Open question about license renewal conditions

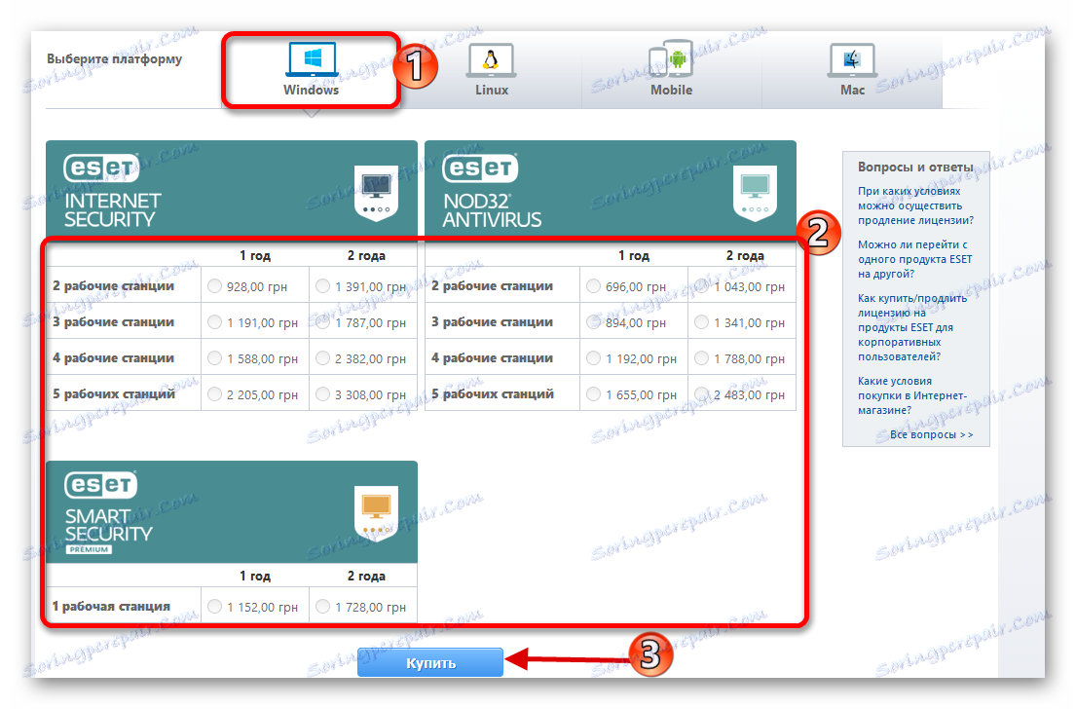(915, 205)
